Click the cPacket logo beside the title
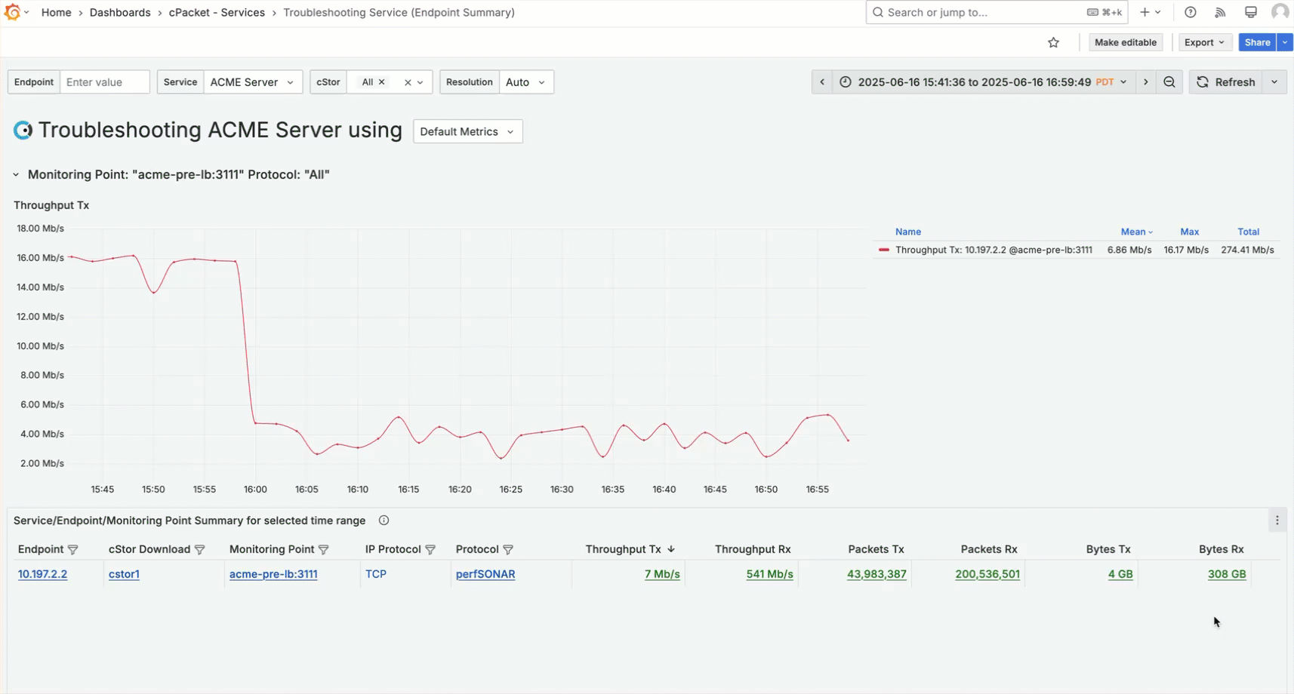1294x694 pixels. [x=23, y=131]
